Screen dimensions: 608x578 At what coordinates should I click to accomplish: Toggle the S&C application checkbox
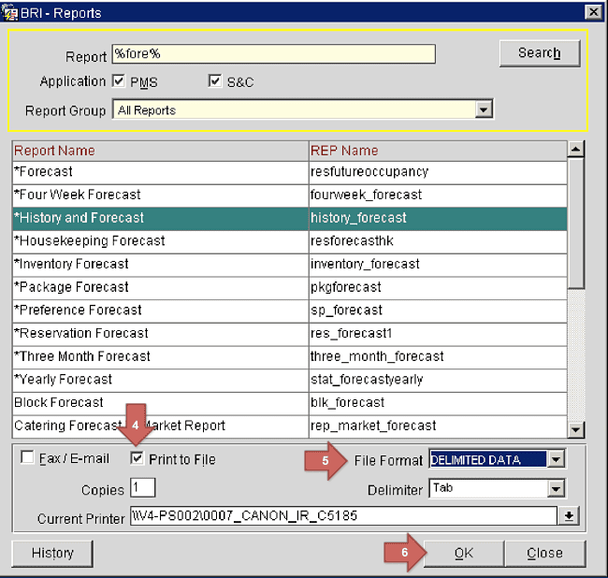tap(214, 81)
